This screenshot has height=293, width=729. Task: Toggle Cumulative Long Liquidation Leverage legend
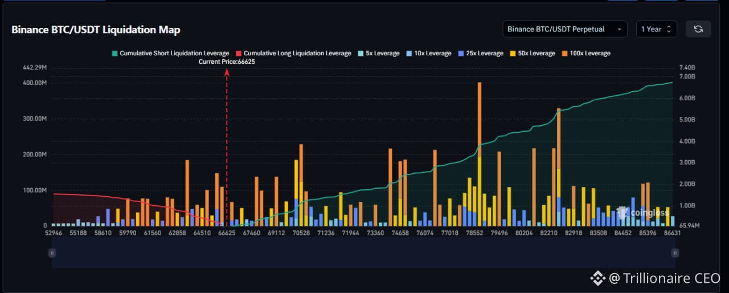point(293,54)
